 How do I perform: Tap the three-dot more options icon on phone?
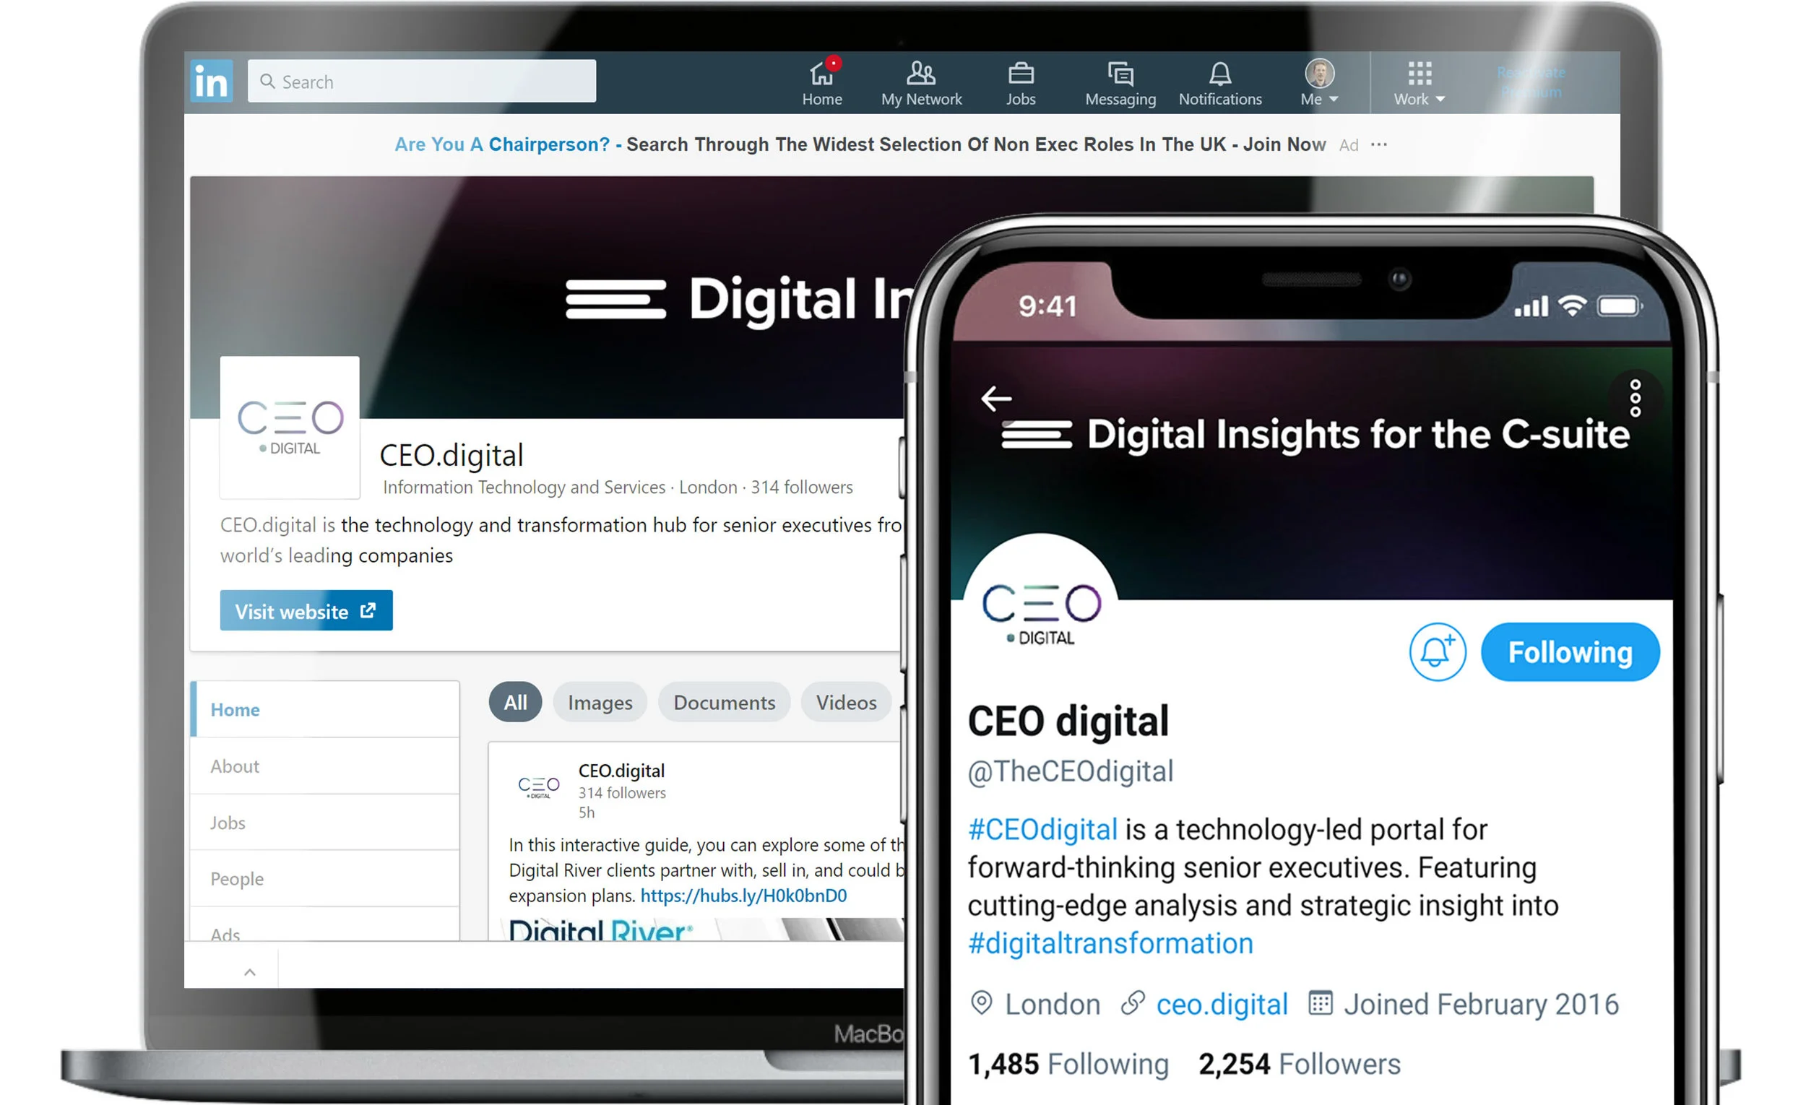[1636, 398]
